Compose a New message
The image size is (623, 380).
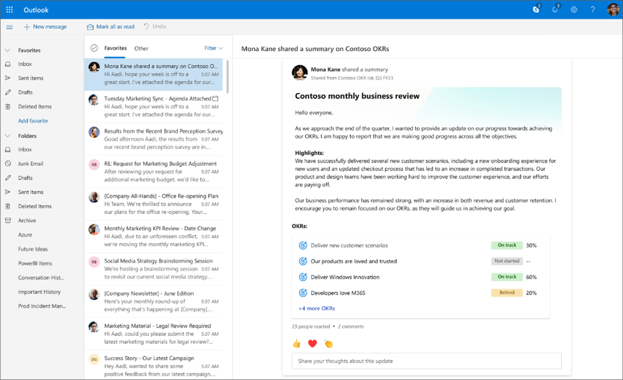[x=45, y=27]
